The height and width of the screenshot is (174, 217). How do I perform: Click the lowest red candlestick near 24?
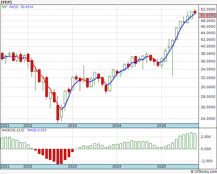(x=58, y=112)
